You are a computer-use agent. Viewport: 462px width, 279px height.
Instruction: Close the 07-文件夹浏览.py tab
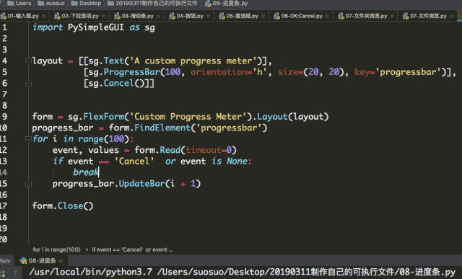[x=392, y=16]
